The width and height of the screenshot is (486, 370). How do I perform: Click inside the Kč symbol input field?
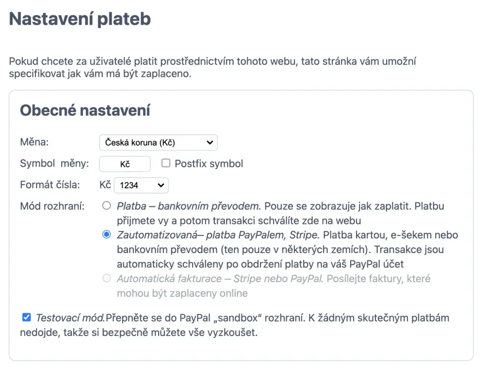coord(124,163)
